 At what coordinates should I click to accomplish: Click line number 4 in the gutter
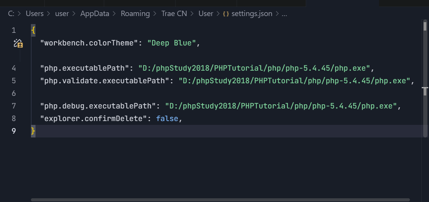point(14,68)
